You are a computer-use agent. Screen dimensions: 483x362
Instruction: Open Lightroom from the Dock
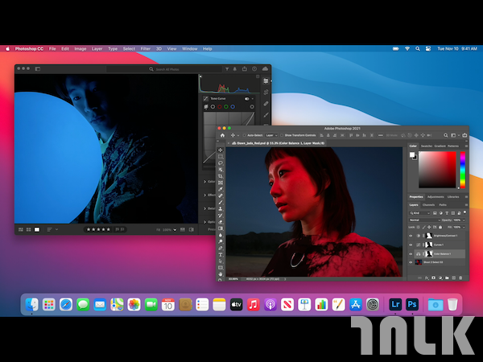[395, 305]
